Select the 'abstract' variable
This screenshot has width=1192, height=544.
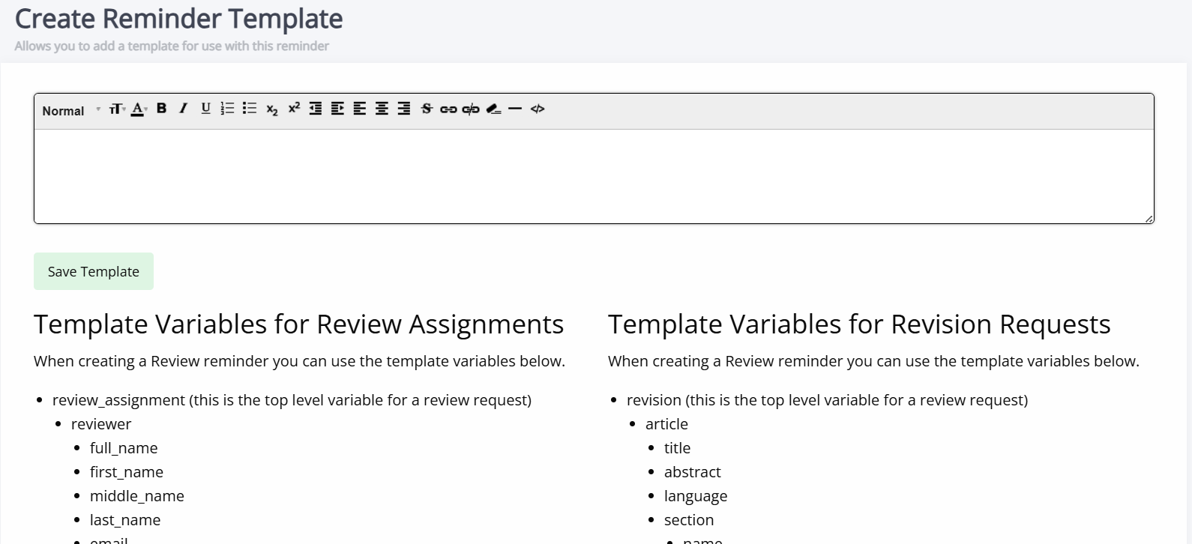692,472
